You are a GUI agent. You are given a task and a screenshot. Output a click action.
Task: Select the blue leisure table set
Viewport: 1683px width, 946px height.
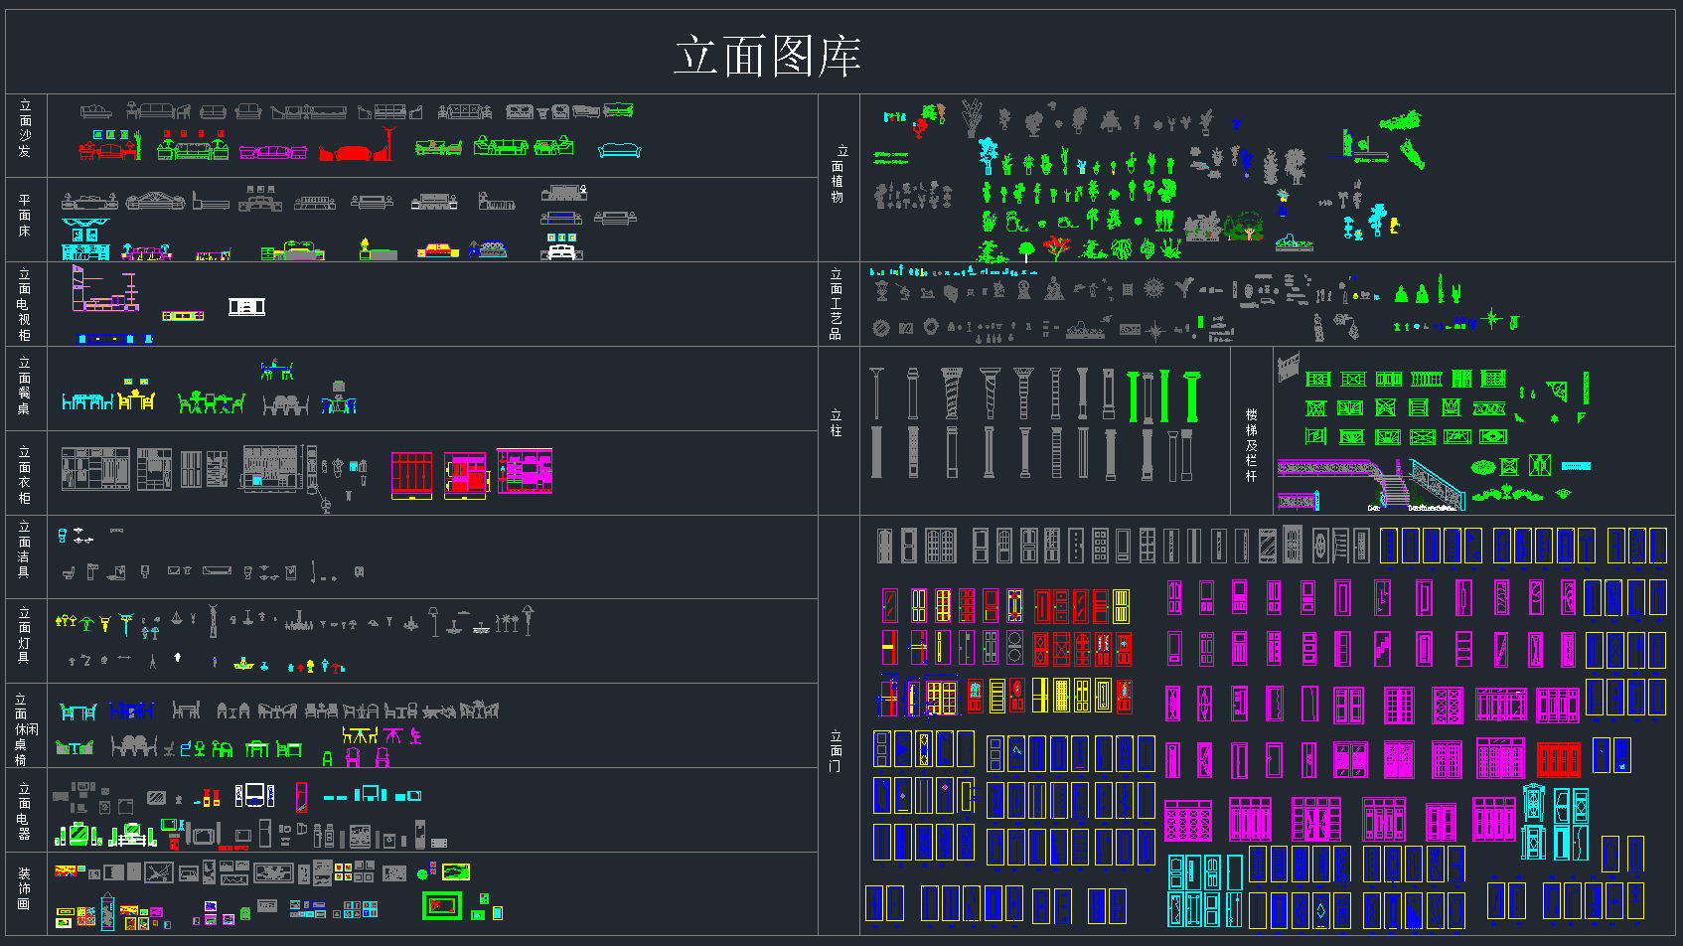click(131, 710)
